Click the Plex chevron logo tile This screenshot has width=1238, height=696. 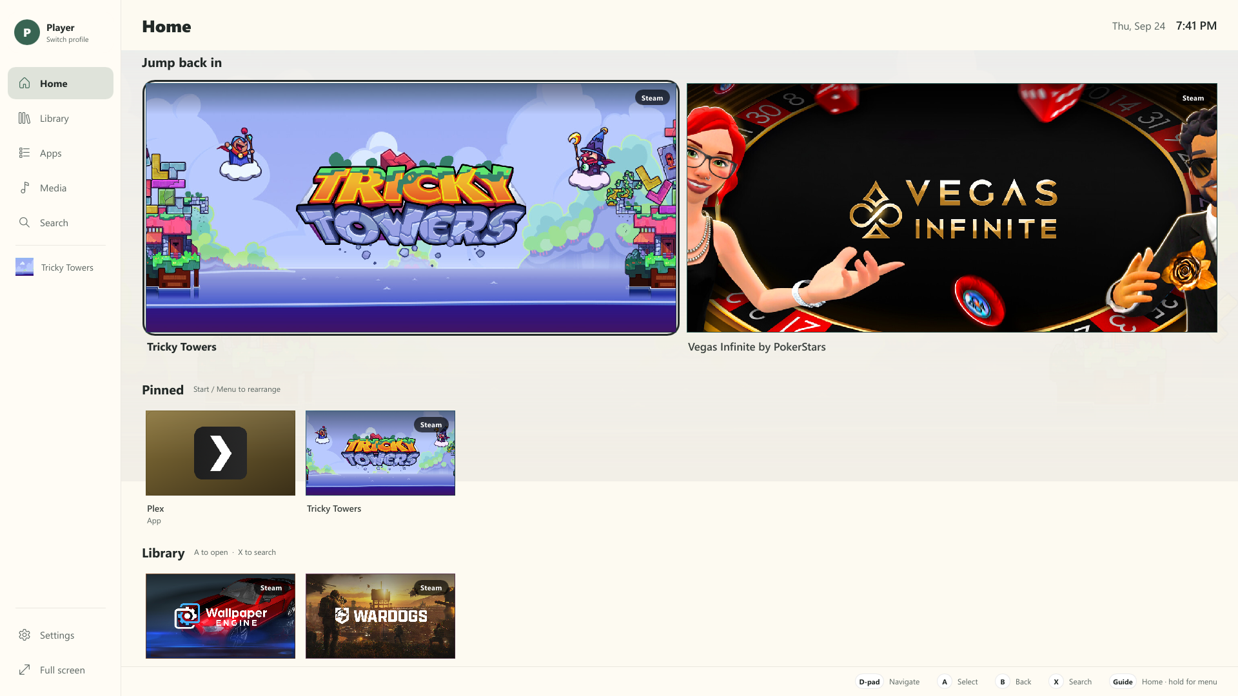[221, 453]
